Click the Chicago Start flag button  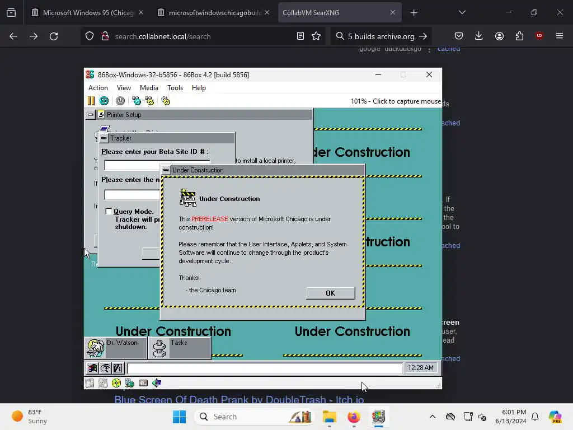pyautogui.click(x=92, y=368)
